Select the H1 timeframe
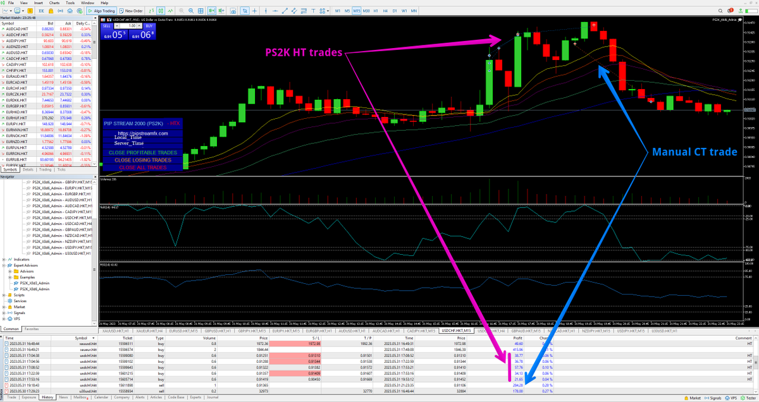 point(376,11)
